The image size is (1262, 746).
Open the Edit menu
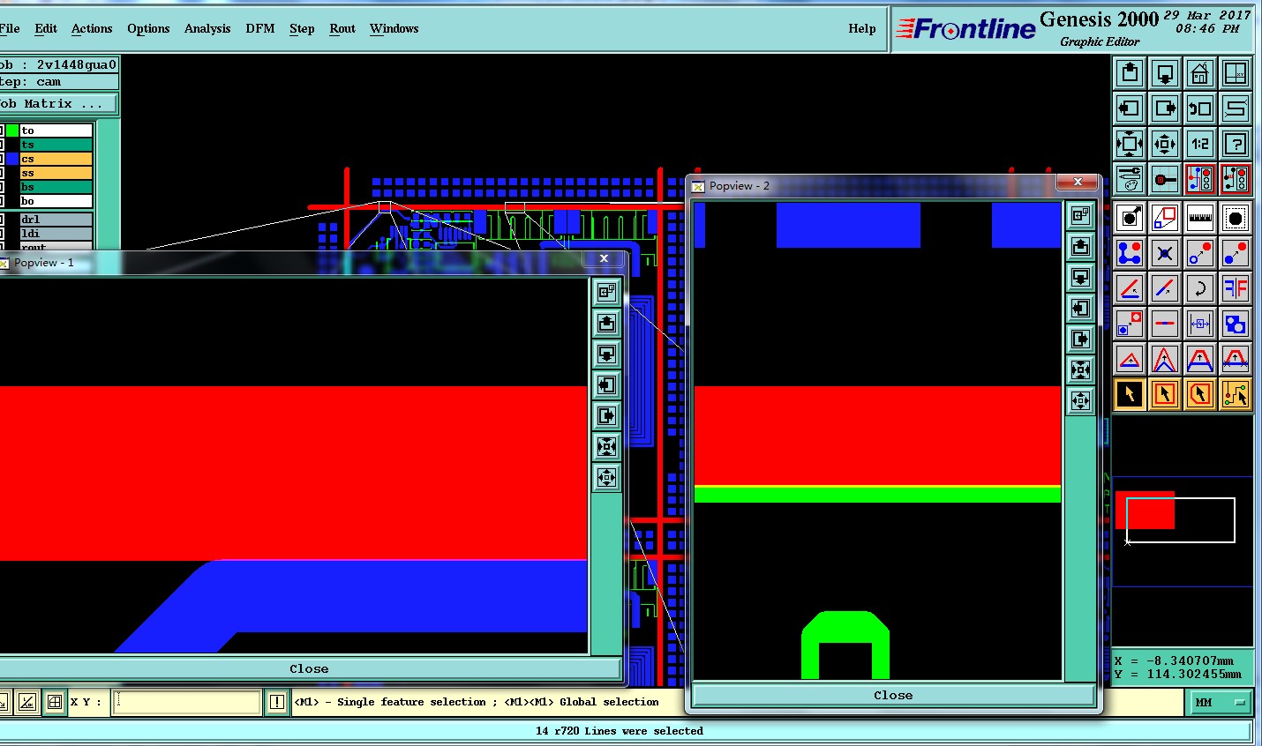(x=46, y=28)
